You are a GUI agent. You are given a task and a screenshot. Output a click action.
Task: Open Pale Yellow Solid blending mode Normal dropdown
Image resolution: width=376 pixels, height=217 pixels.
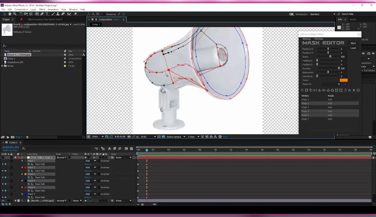[x=61, y=157]
